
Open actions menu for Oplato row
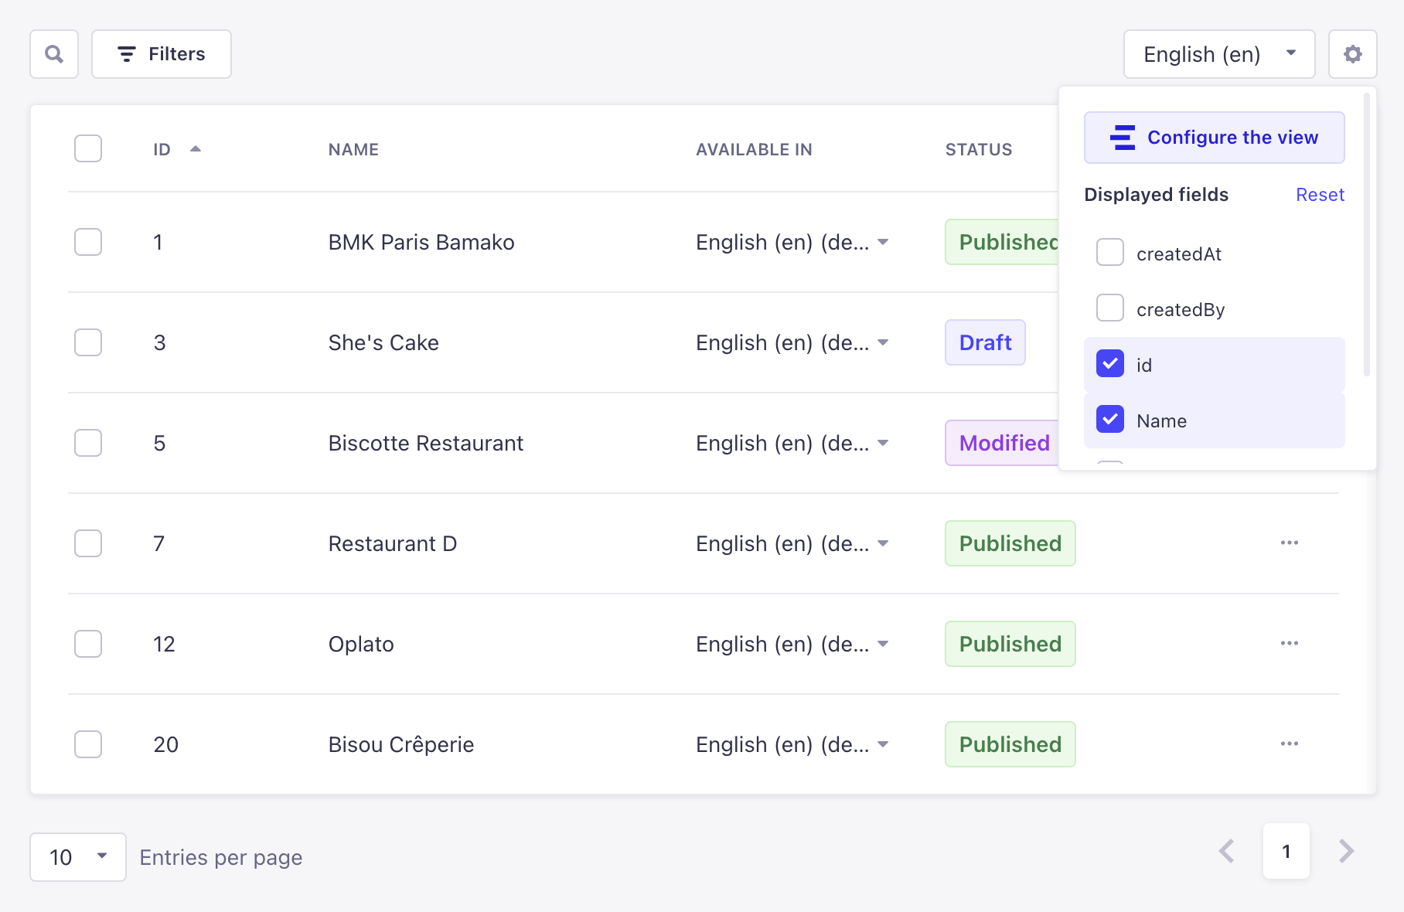click(1288, 644)
